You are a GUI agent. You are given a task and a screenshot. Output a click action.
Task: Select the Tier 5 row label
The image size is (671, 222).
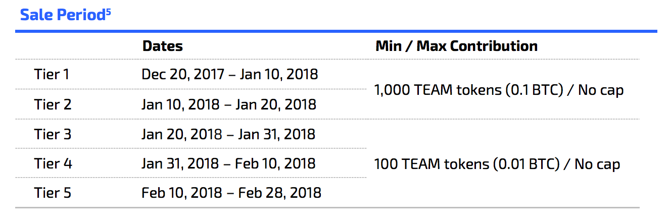point(53,193)
